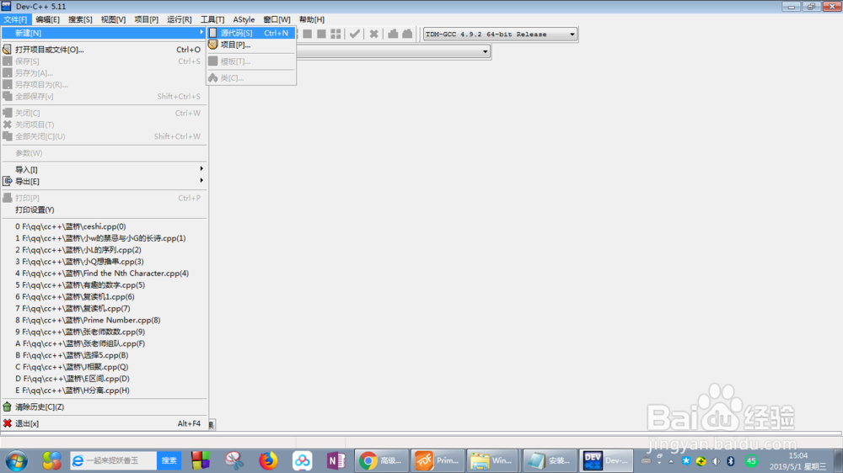This screenshot has height=473, width=843.
Task: Open recent file 小w的禁忌与小G的长诗.cpp(1)
Action: (x=104, y=238)
